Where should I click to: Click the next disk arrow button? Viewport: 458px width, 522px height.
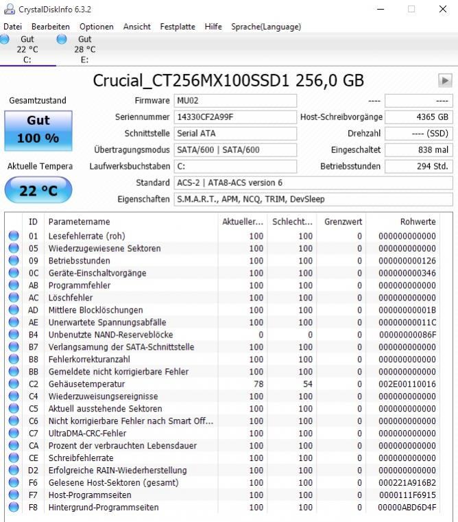pyautogui.click(x=445, y=80)
